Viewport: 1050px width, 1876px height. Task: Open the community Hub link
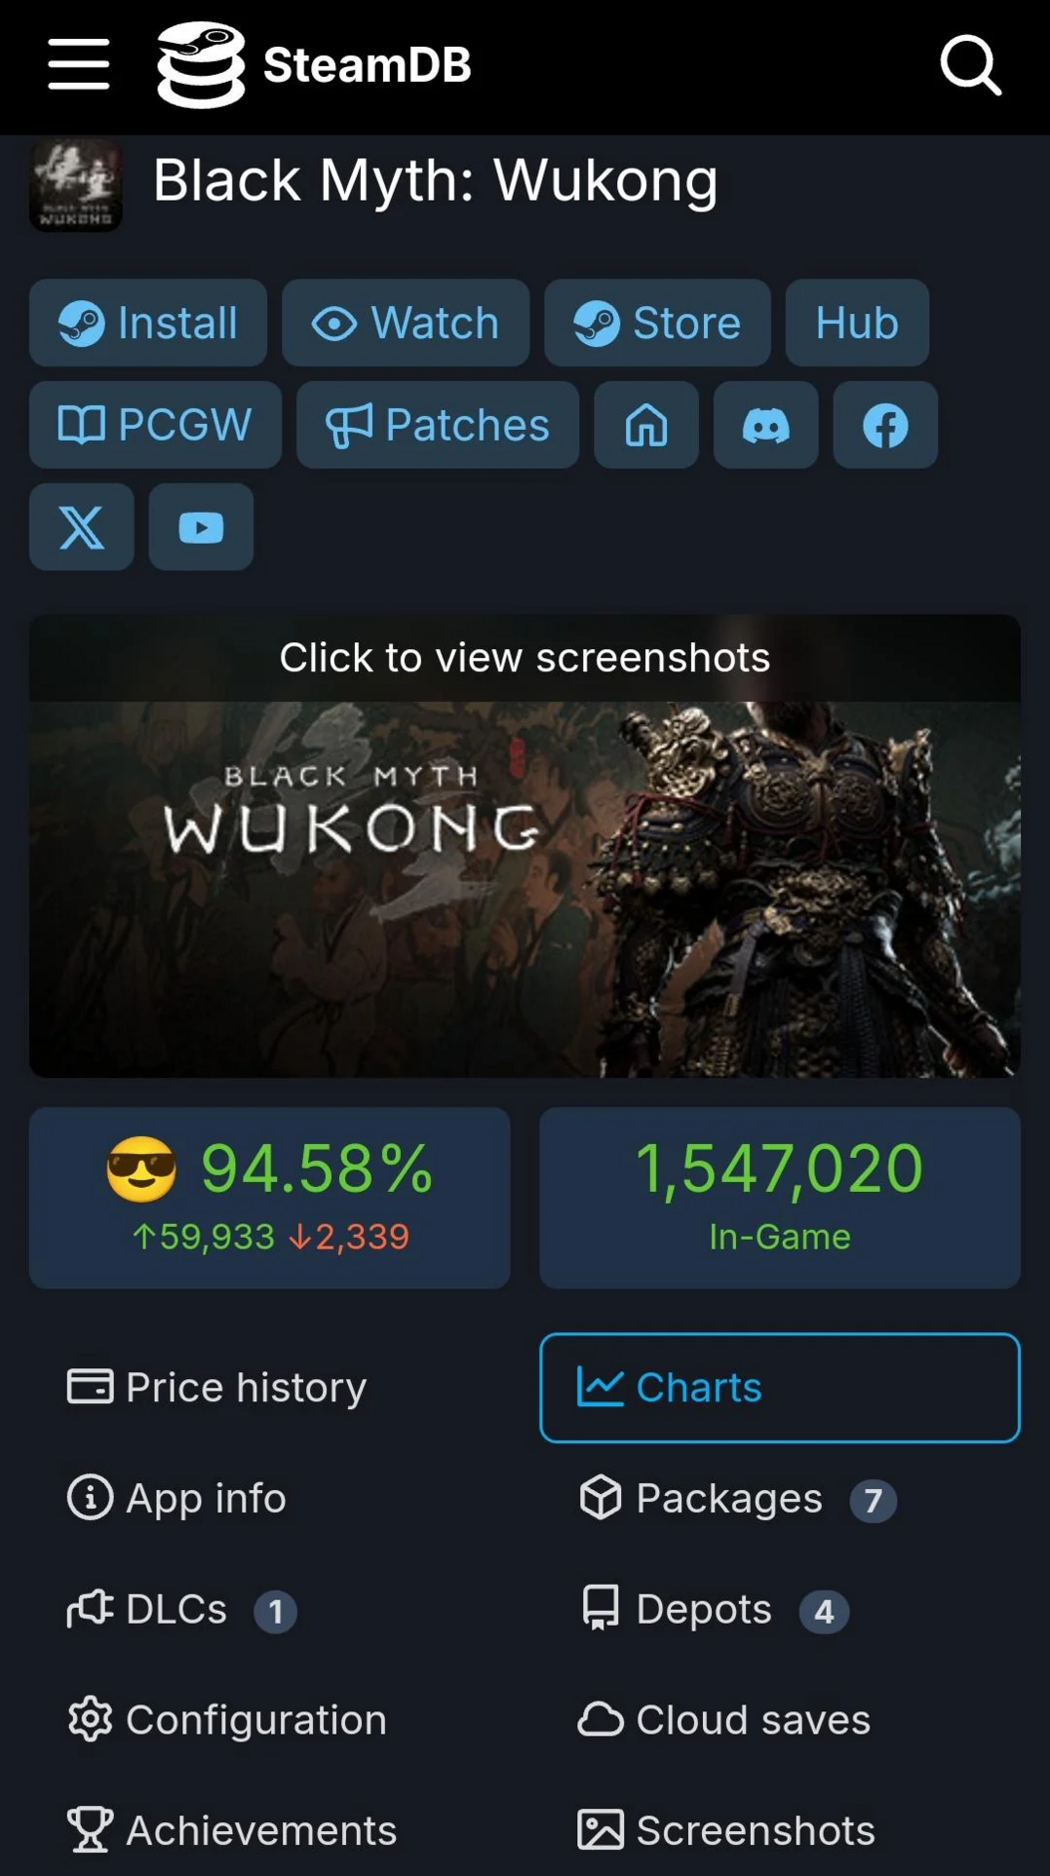click(x=857, y=323)
